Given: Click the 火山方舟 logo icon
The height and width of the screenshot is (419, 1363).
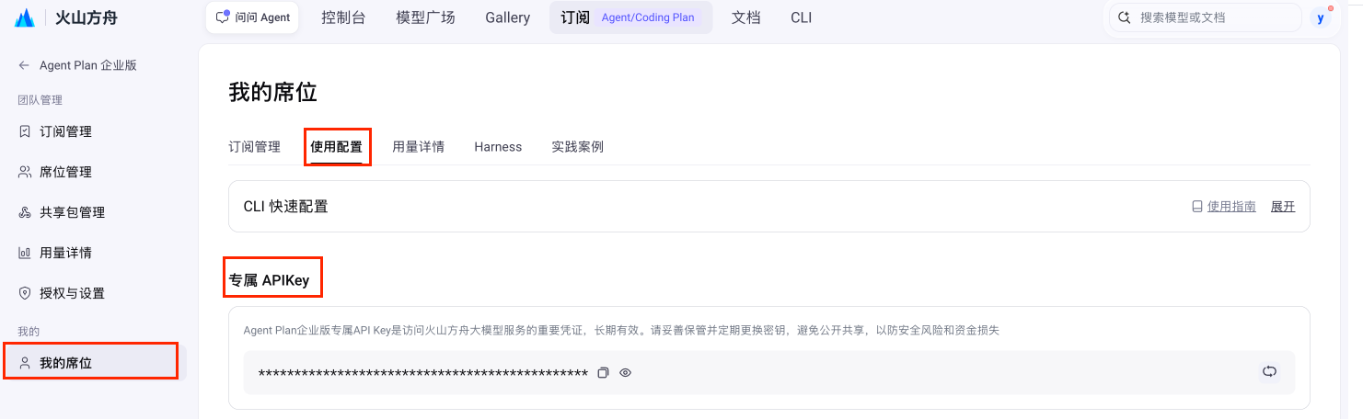Looking at the screenshot, I should 25,17.
